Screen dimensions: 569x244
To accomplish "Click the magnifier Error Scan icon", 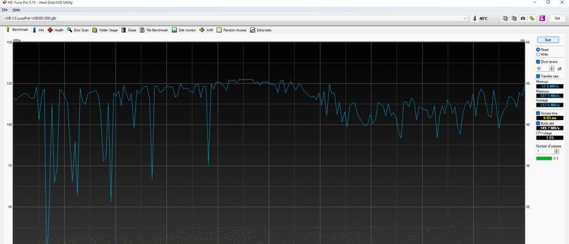I will point(70,30).
